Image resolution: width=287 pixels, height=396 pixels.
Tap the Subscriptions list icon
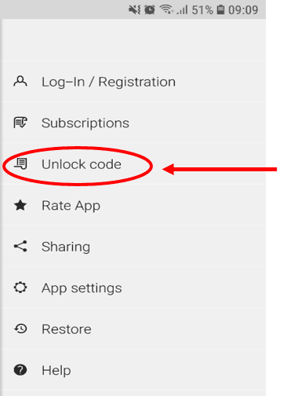[x=20, y=123]
